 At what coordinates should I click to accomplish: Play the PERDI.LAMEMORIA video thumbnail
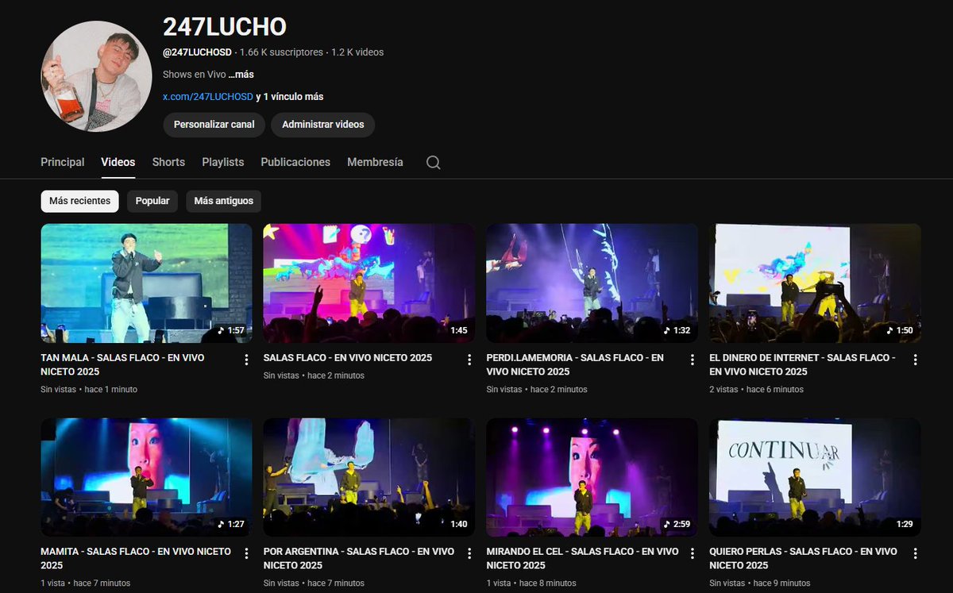pyautogui.click(x=592, y=283)
